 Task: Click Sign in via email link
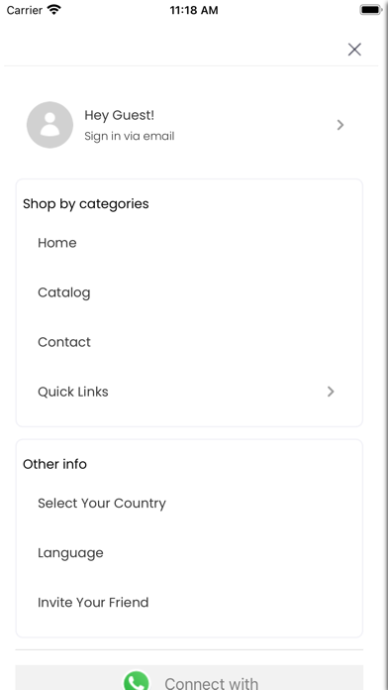coord(130,136)
